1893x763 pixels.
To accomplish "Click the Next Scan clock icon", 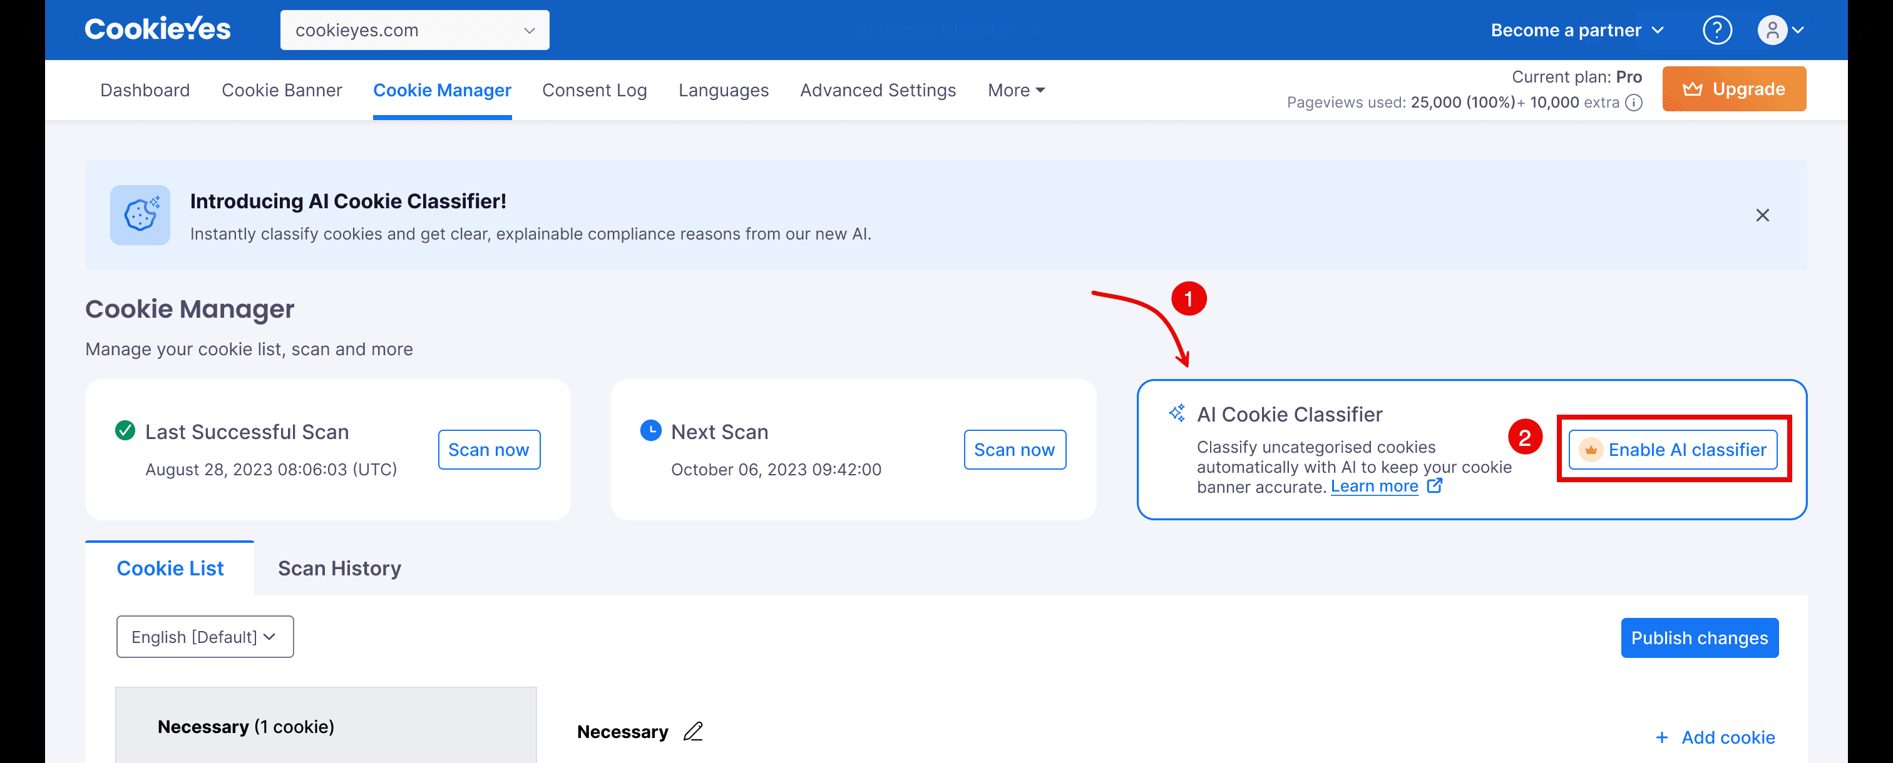I will click(x=650, y=430).
